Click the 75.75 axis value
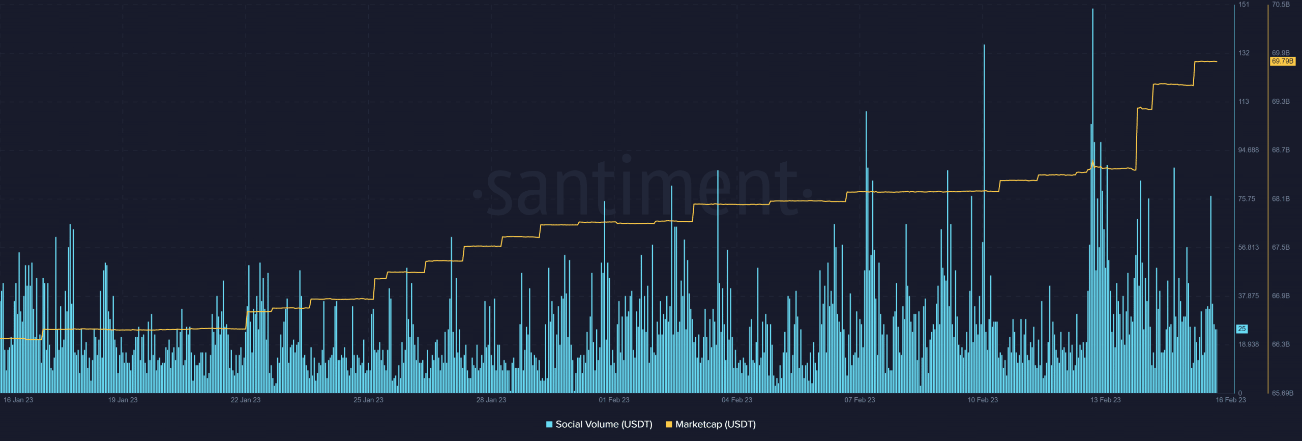This screenshot has height=441, width=1302. pos(1246,199)
